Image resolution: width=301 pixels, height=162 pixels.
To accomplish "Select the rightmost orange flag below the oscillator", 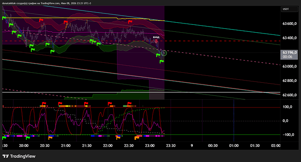I will [x=137, y=138].
